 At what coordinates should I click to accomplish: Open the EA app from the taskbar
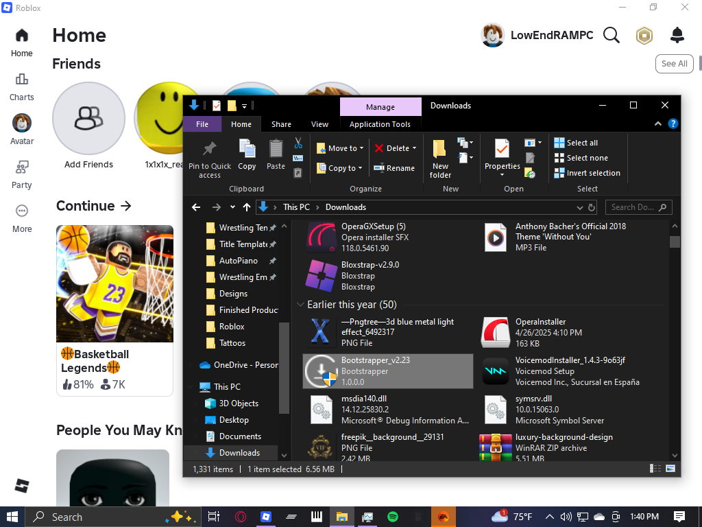444,517
